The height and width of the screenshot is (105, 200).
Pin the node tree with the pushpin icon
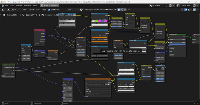tap(129, 10)
